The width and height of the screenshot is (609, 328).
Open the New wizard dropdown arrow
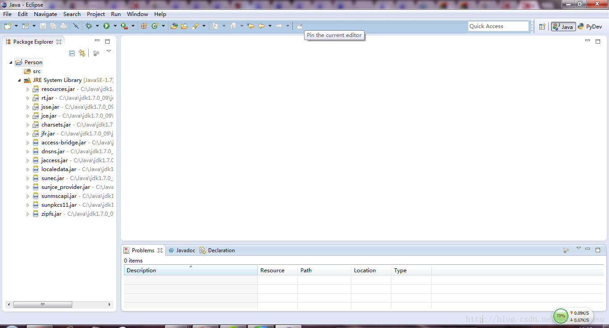click(x=16, y=26)
